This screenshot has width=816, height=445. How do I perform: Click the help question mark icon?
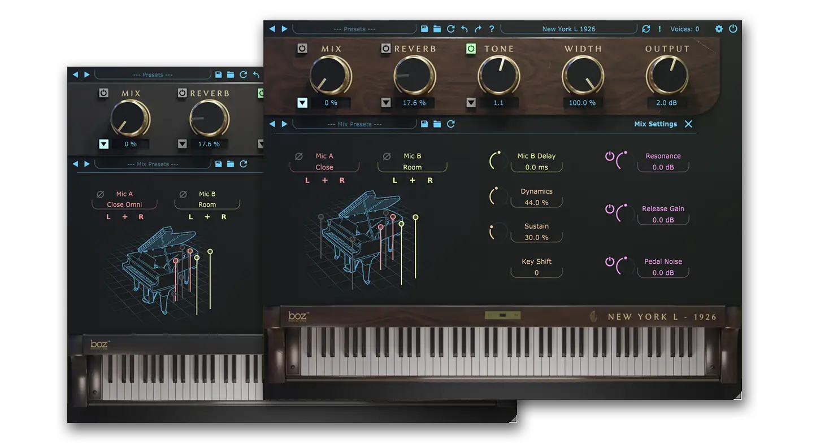click(492, 29)
